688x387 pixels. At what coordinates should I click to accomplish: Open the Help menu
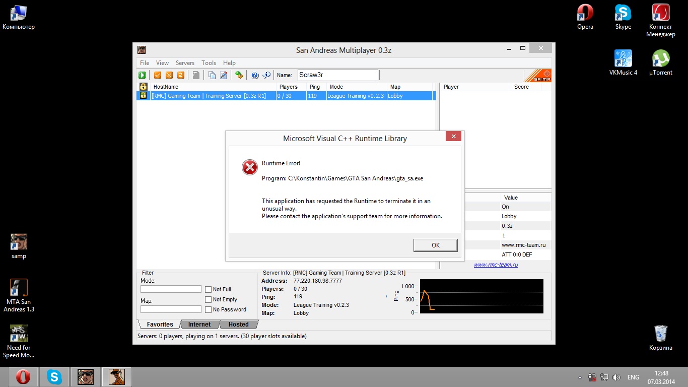point(229,63)
